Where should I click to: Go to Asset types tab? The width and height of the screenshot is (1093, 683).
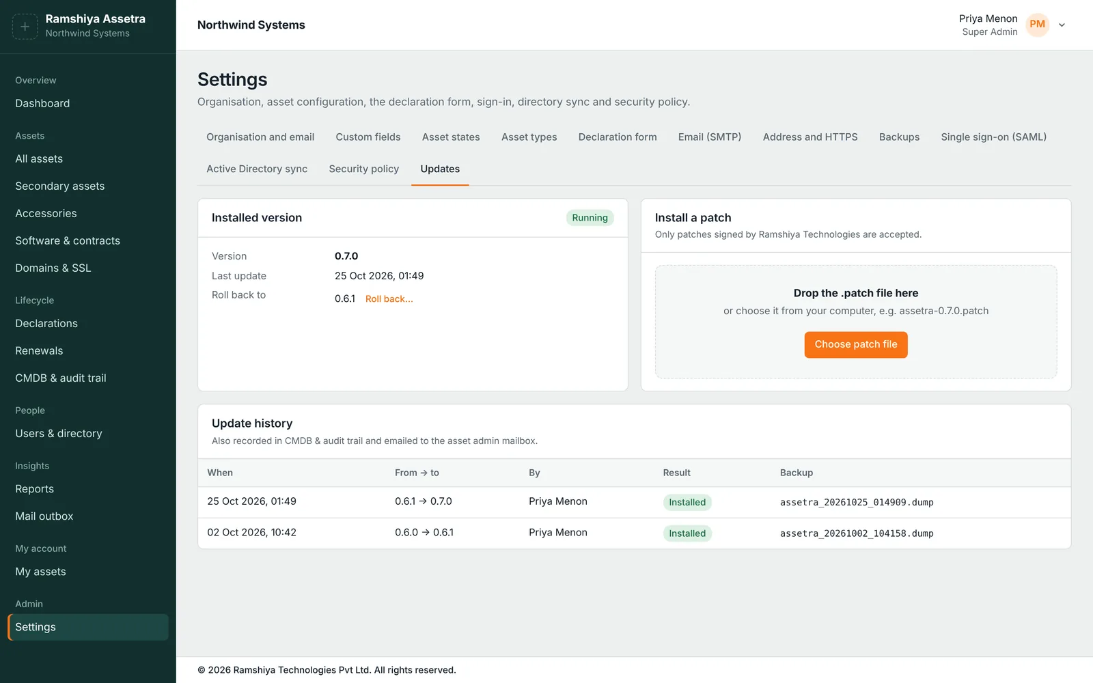click(529, 137)
